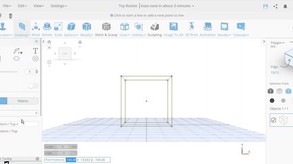Expand the right panel arrow
This screenshot has height=164, width=293.
coord(264,41)
